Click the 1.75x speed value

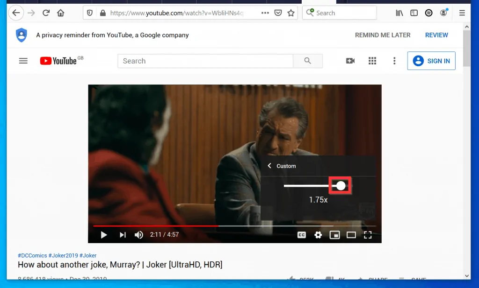tap(318, 200)
